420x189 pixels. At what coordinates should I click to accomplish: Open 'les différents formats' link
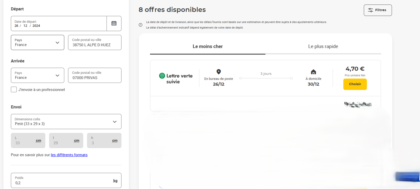point(69,155)
